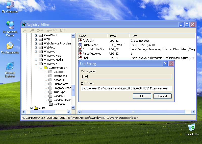The image size is (202, 144).
Task: Collapse the CurrentVersion tree node
Action: click(41, 68)
